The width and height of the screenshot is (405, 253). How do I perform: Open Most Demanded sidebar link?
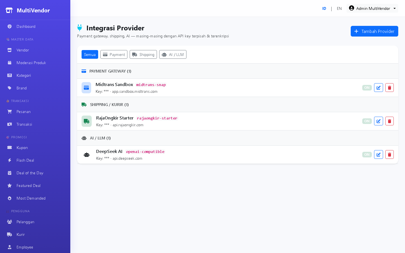(35, 198)
